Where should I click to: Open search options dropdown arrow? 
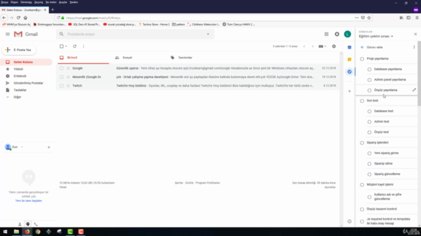208,34
